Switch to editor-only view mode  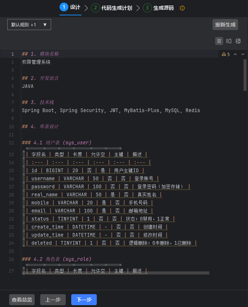click(x=219, y=41)
